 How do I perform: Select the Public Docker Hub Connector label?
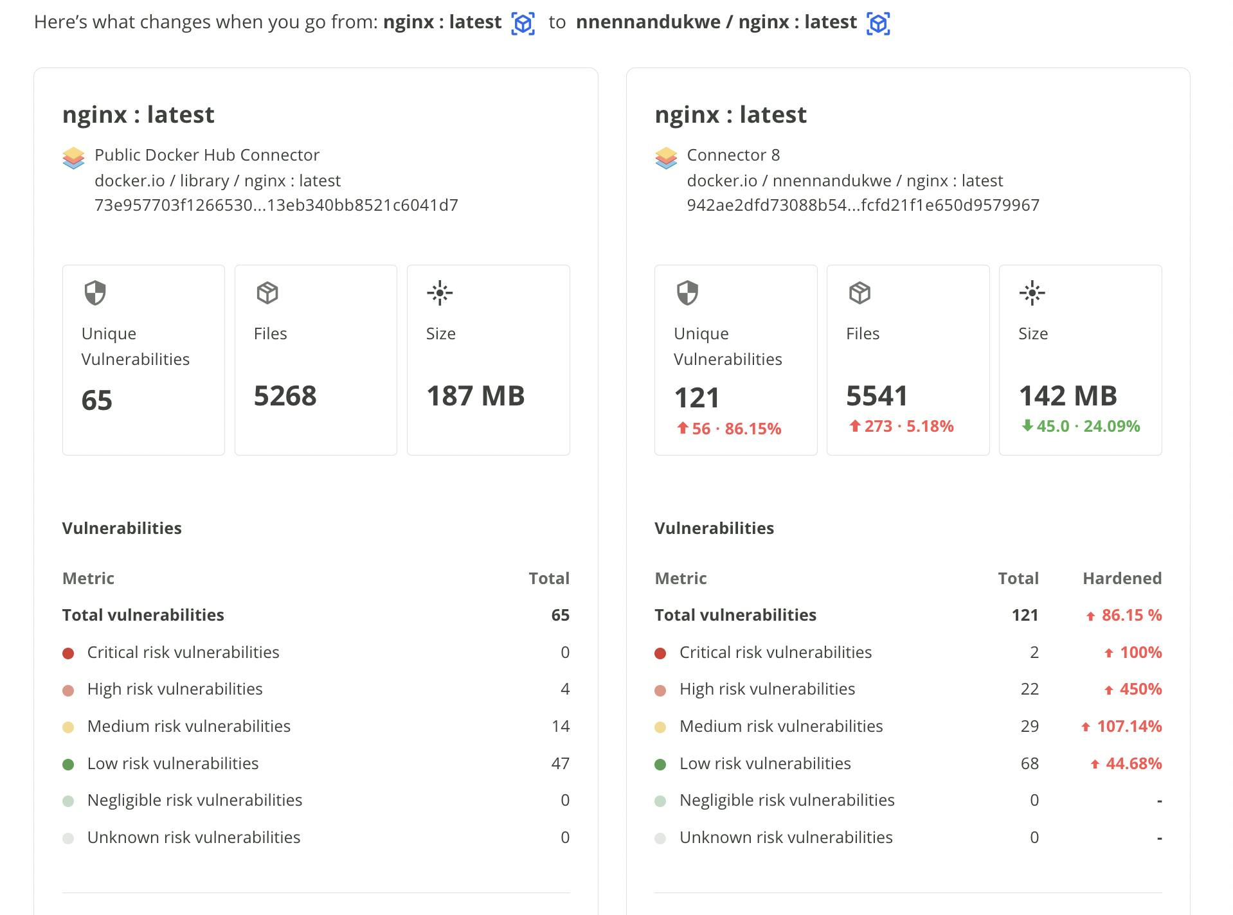(207, 155)
